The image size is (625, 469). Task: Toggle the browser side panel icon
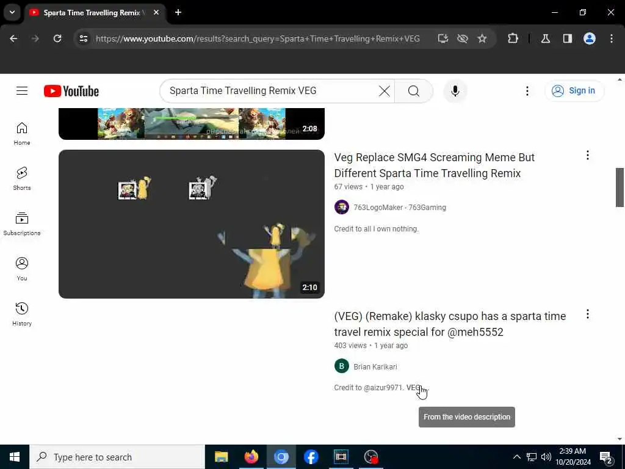coord(568,38)
